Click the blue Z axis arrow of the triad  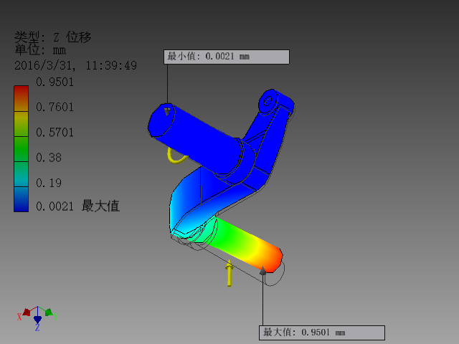37,319
